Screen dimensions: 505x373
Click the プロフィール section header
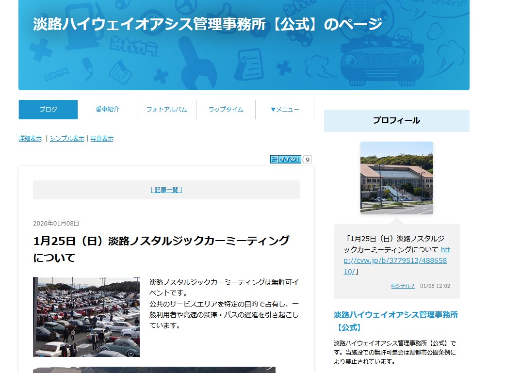point(396,121)
